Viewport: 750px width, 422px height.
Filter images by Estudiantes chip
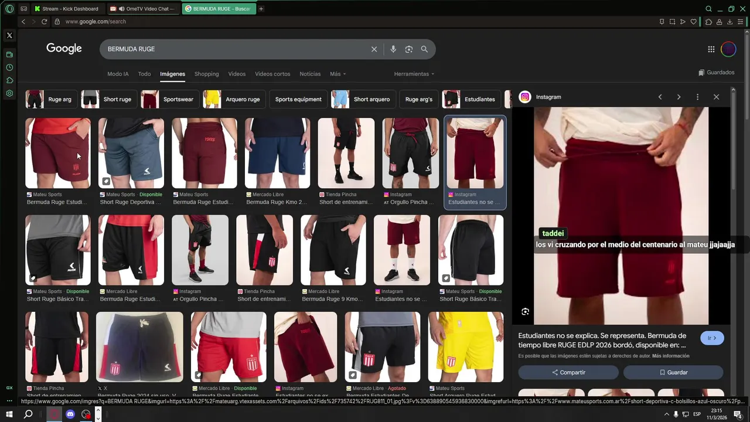coord(471,100)
